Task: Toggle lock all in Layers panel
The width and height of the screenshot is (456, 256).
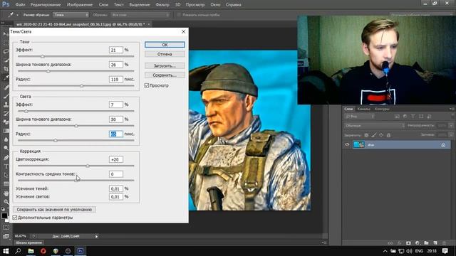Action: point(388,135)
